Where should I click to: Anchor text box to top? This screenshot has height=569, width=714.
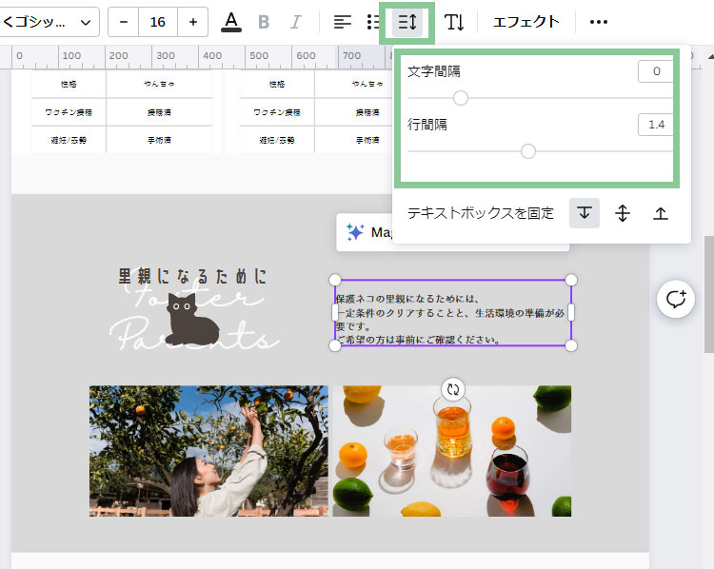coord(585,213)
